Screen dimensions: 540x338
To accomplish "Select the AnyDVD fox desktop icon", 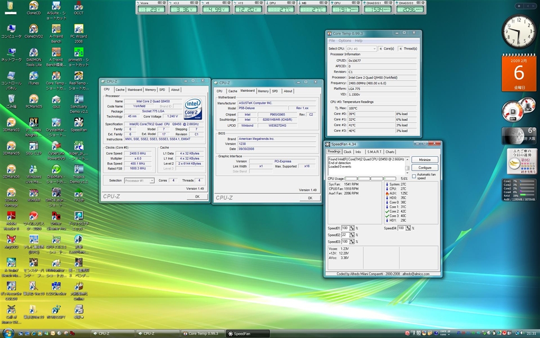I will point(12,242).
